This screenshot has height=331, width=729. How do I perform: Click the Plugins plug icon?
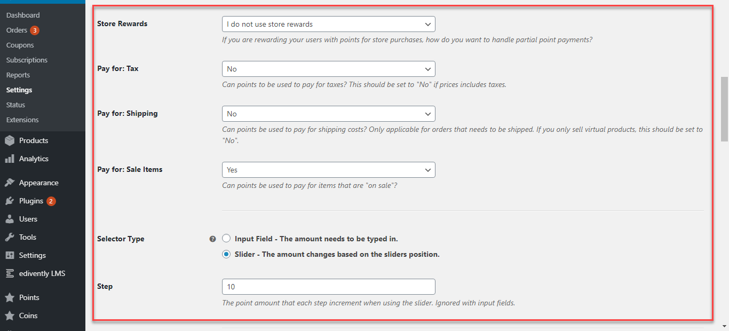pyautogui.click(x=10, y=201)
